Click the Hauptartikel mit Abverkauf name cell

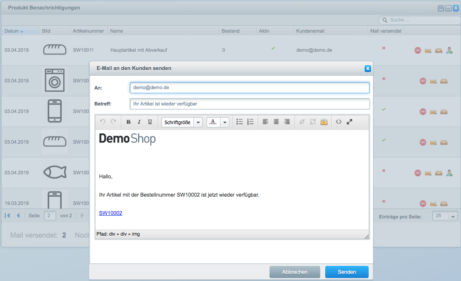139,50
